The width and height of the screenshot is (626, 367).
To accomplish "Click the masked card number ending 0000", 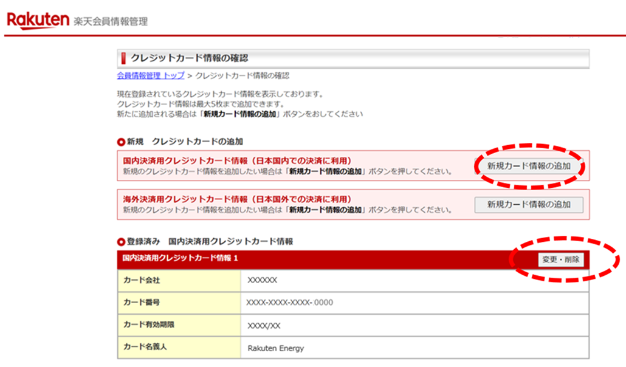I will 290,303.
